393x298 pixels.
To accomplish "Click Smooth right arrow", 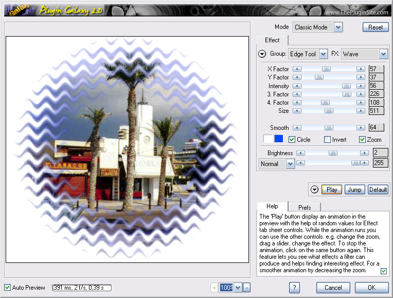I will 361,128.
